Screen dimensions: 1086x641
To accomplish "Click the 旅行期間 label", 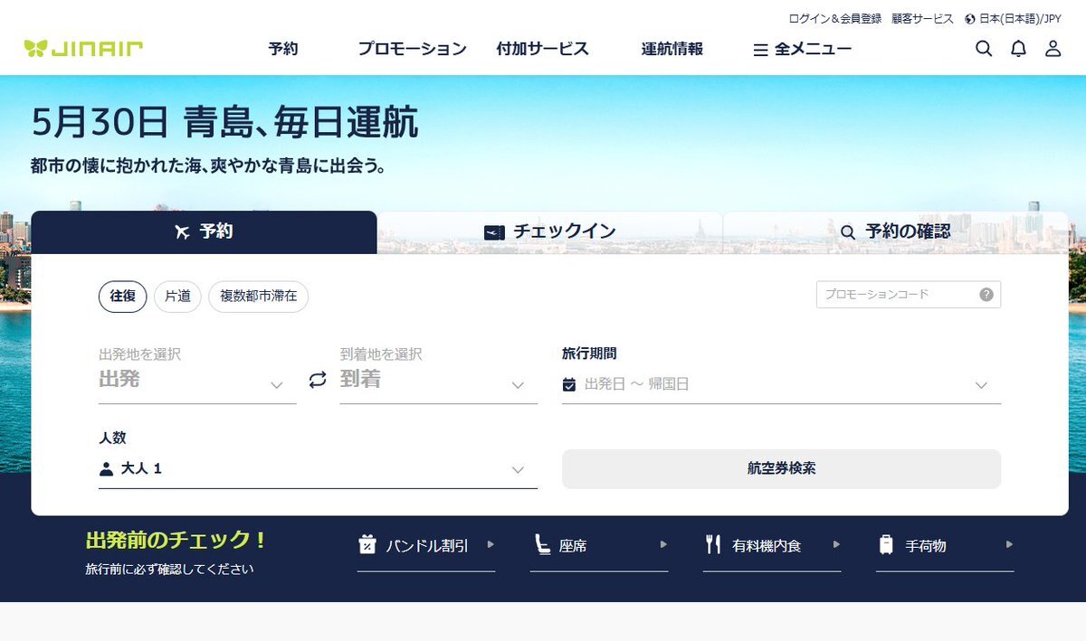I will [589, 353].
